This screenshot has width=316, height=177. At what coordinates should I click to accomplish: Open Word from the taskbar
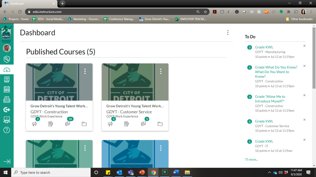176,172
